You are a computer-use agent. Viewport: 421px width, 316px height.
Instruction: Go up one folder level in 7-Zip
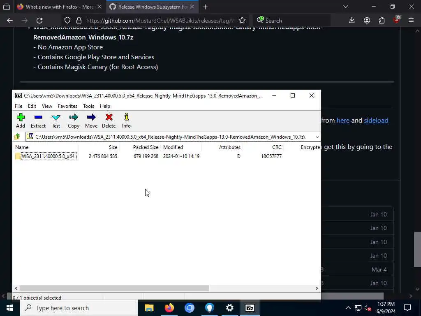pyautogui.click(x=17, y=137)
